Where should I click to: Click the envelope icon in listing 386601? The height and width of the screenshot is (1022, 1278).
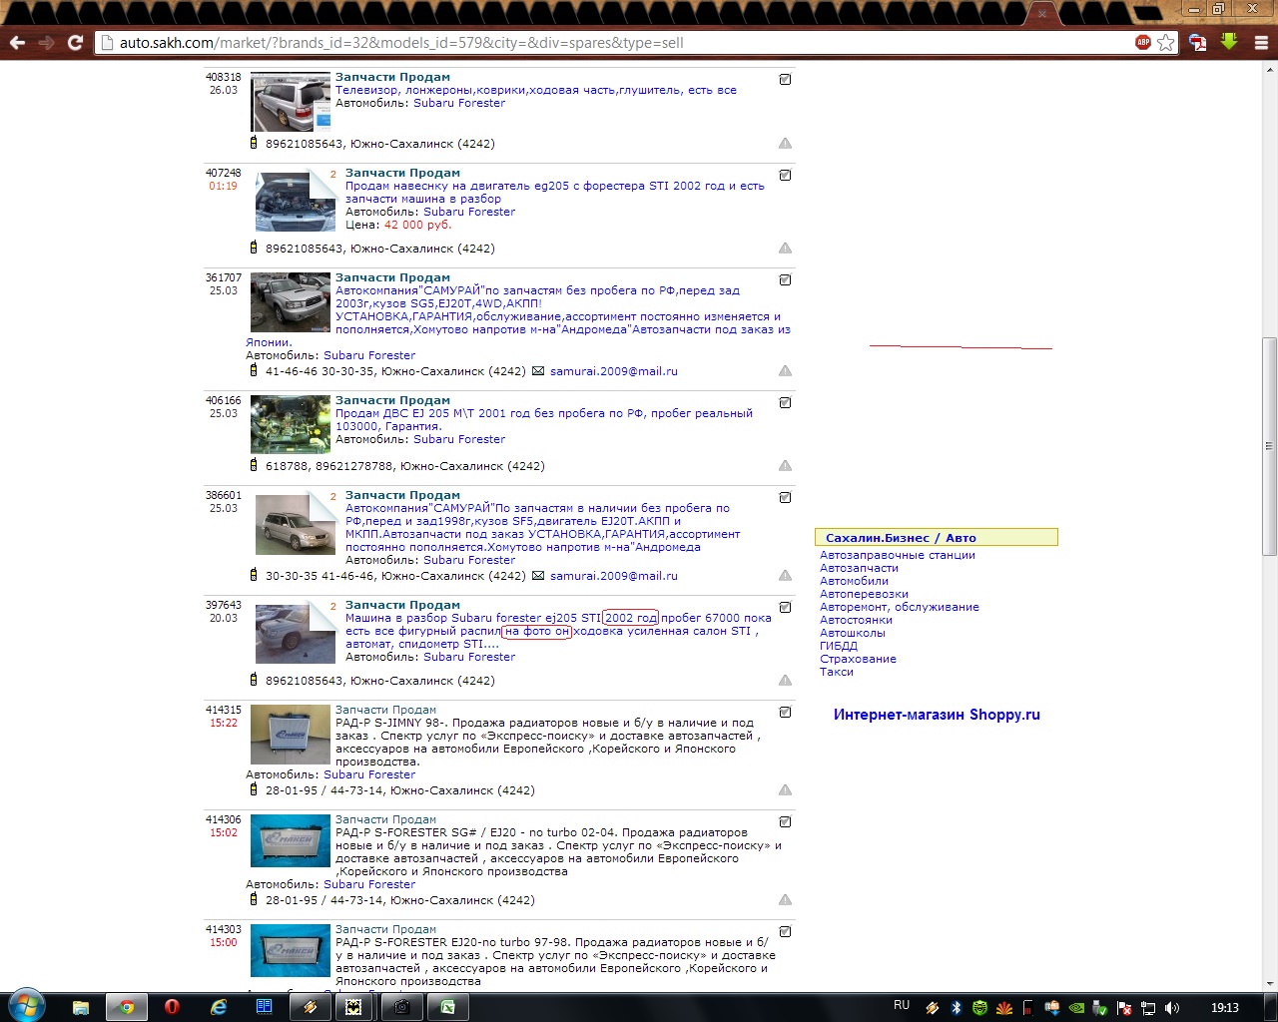538,576
